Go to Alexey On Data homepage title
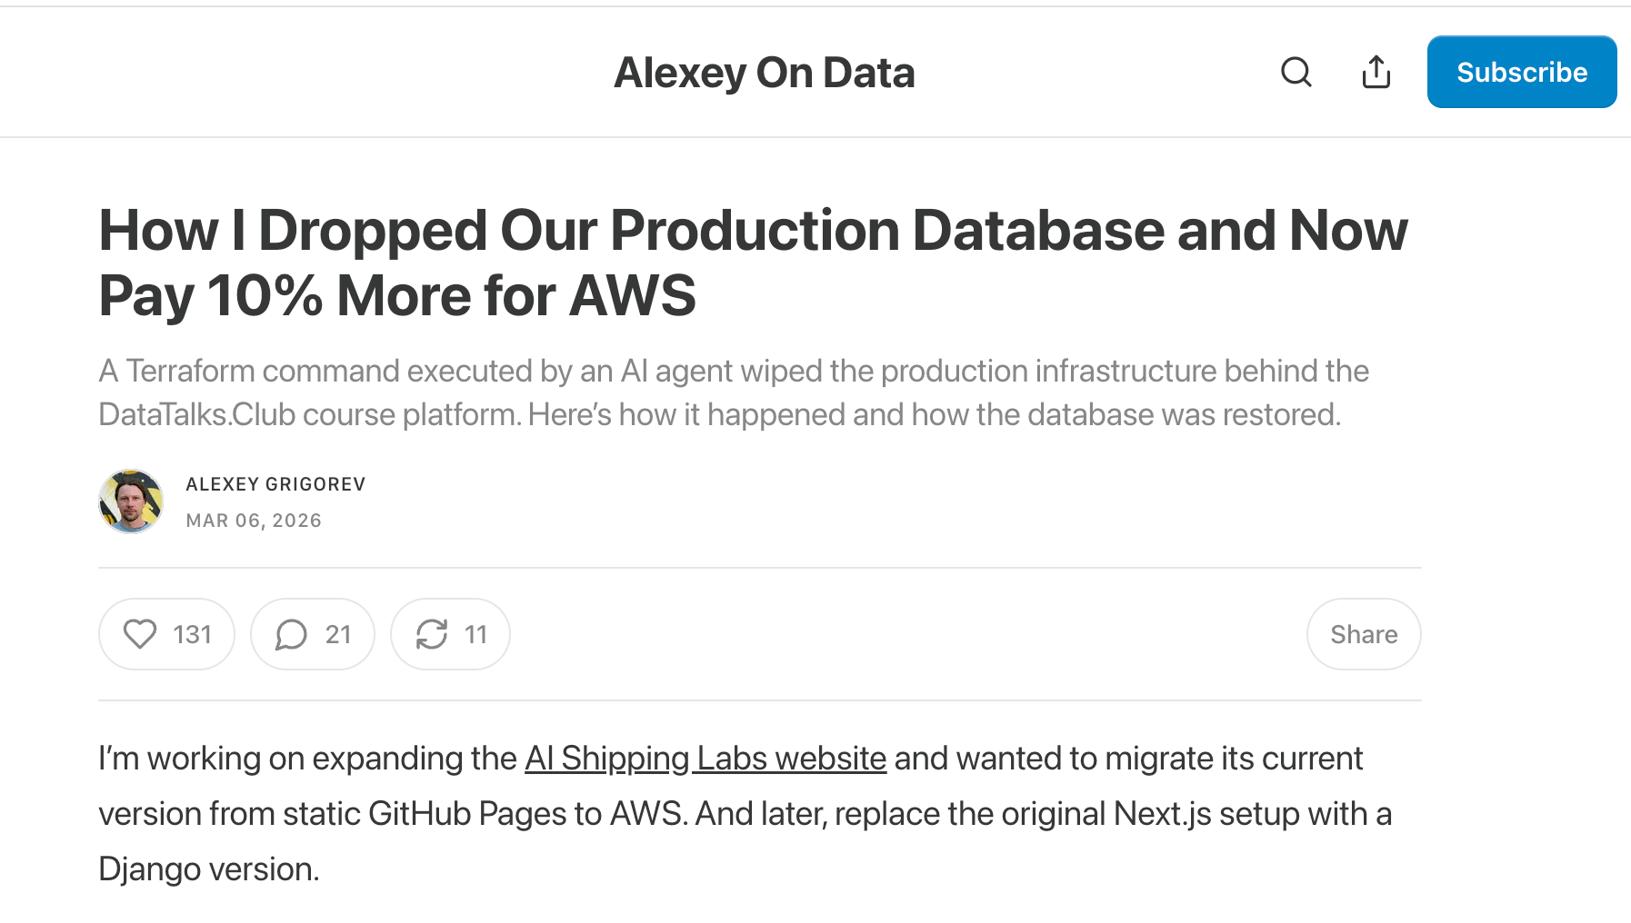This screenshot has height=923, width=1631. click(764, 73)
